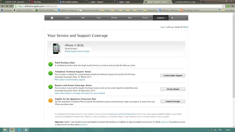Switch to the Apple - Legal tab
This screenshot has height=132, width=235.
129,2
